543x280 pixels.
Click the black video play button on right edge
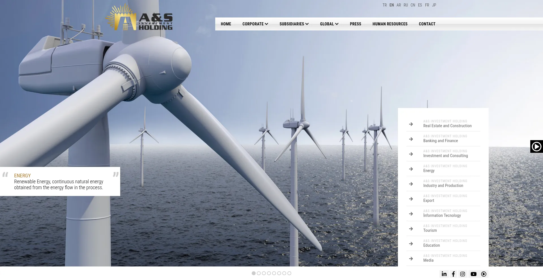[536, 147]
